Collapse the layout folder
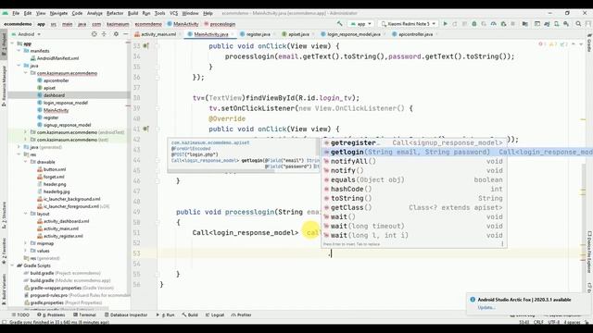 pyautogui.click(x=25, y=214)
